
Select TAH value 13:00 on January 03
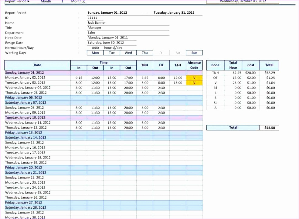[x=178, y=83]
